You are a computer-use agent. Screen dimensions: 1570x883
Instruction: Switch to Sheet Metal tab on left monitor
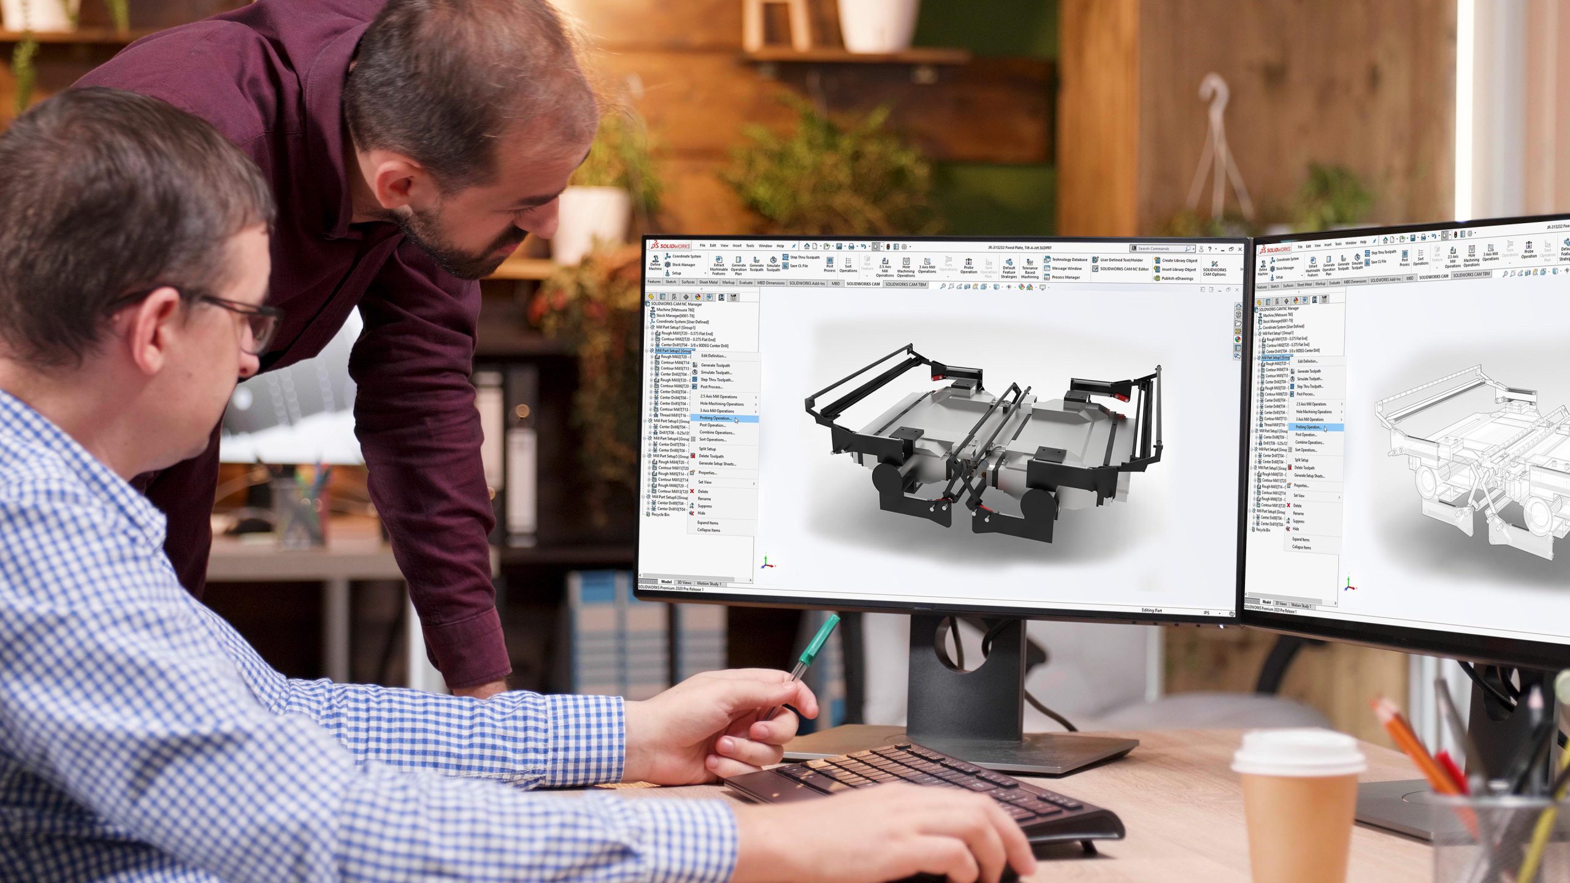coord(708,282)
